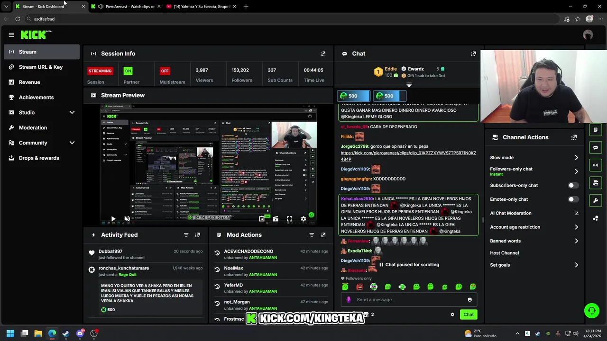Pop out the Mod Actions panel
Image resolution: width=607 pixels, height=341 pixels.
tap(323, 235)
